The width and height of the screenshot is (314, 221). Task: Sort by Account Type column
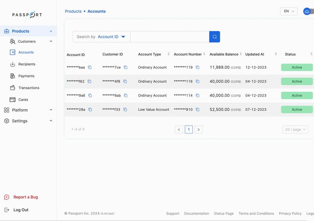pos(168,54)
